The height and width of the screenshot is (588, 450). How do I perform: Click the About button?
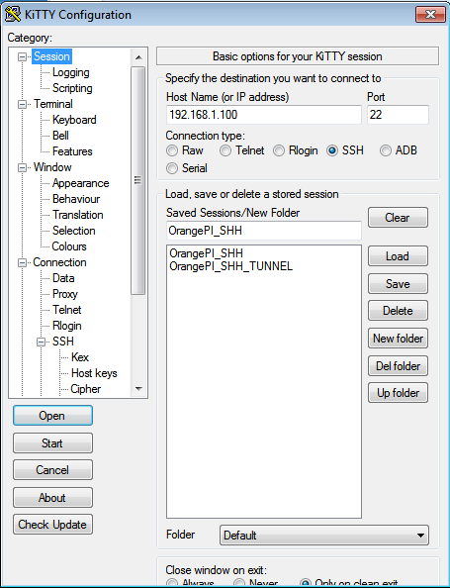coord(52,498)
